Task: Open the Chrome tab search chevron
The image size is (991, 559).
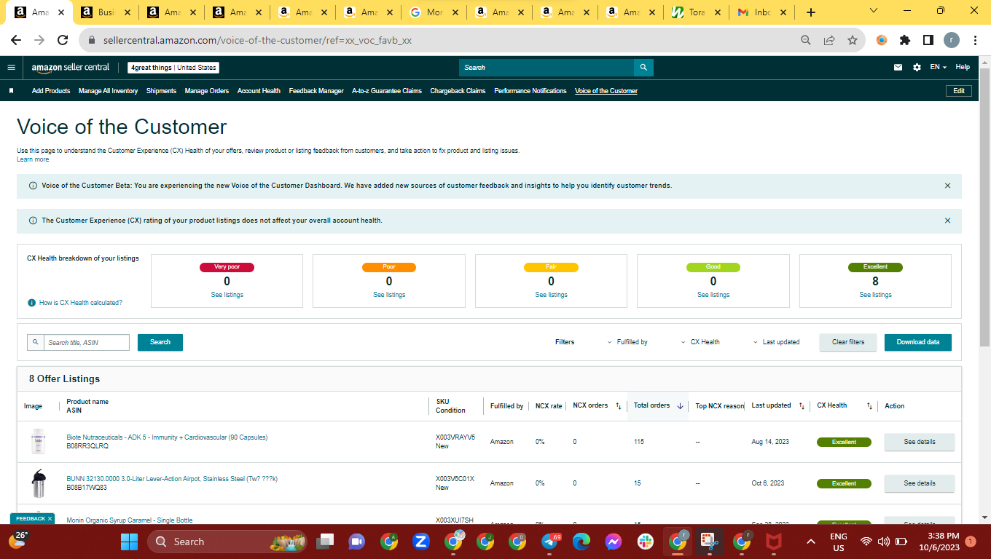Action: [x=874, y=11]
